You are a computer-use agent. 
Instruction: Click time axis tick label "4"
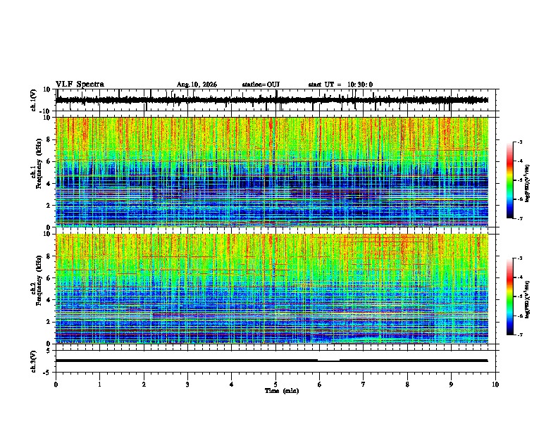(x=232, y=385)
